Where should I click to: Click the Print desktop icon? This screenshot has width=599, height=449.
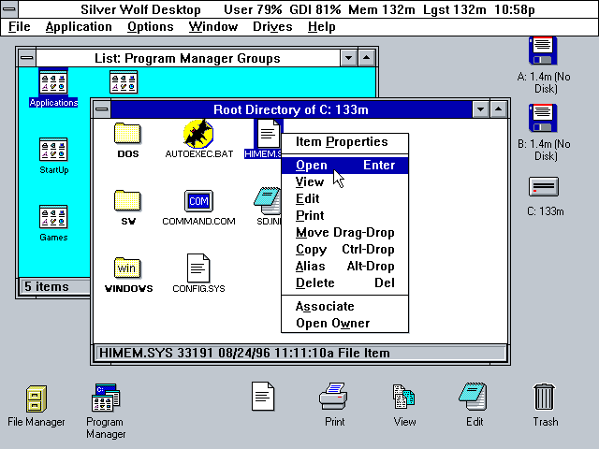click(x=333, y=397)
